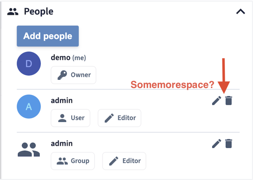Click the key icon in Owner badge

(x=62, y=75)
